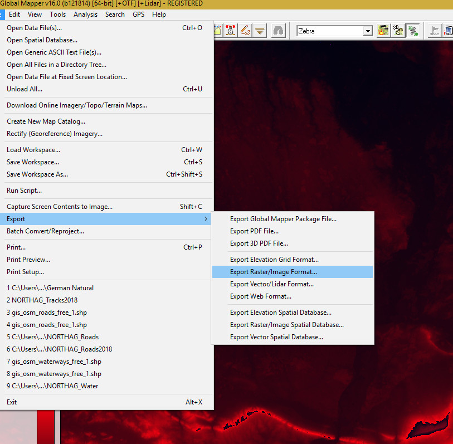Select the view shed tower tool

click(230, 30)
